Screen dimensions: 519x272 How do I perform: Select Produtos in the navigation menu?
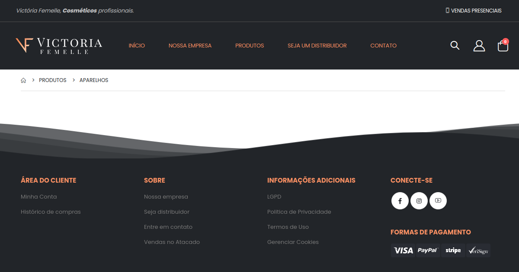[x=250, y=46]
